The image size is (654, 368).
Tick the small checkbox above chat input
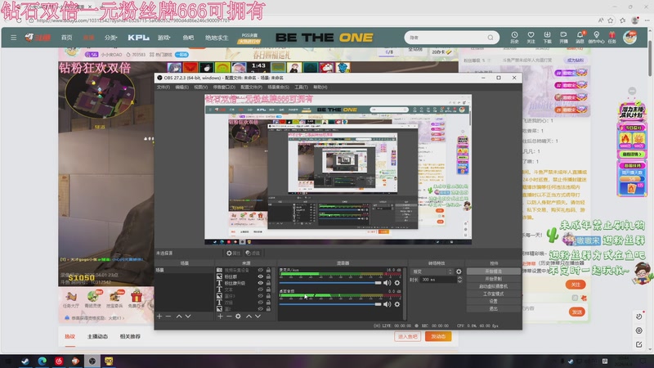(576, 298)
